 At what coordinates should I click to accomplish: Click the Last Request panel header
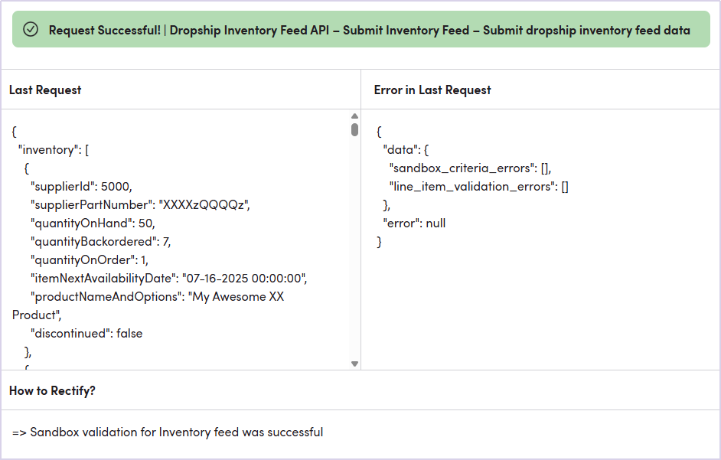45,90
